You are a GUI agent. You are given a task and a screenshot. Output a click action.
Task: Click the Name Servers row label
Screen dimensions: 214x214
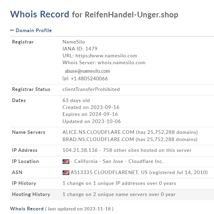(28, 132)
